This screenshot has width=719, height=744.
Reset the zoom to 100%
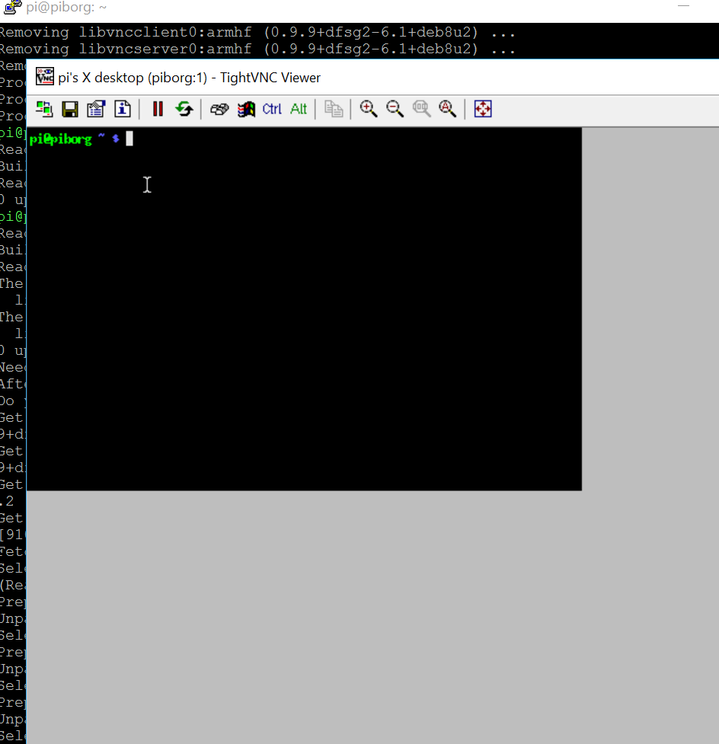(x=421, y=109)
